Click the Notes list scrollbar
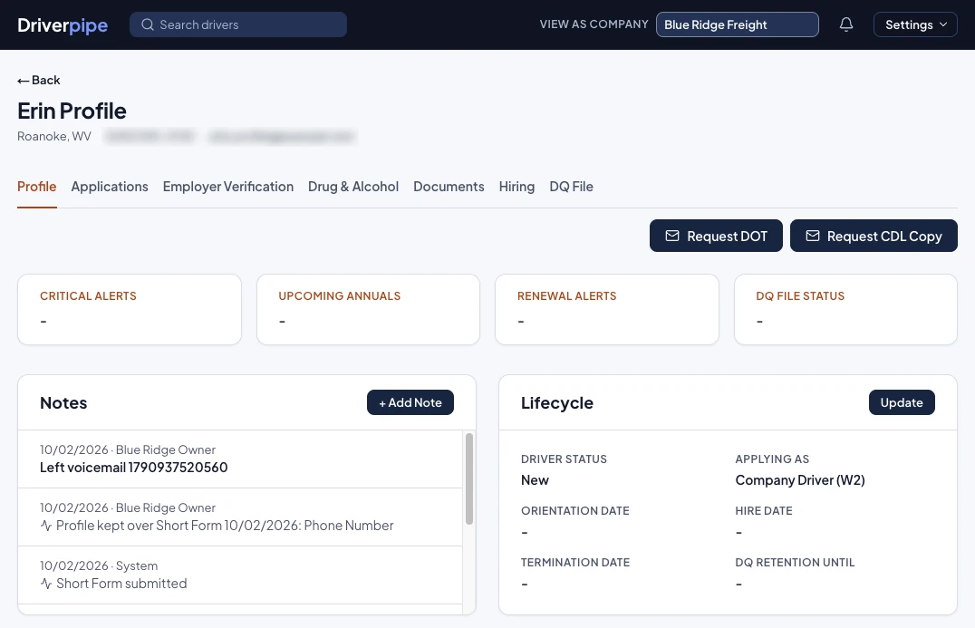The height and width of the screenshot is (628, 975). point(469,478)
